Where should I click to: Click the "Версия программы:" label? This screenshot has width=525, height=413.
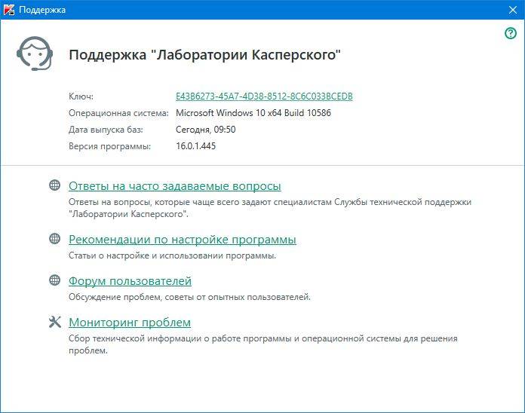(110, 146)
